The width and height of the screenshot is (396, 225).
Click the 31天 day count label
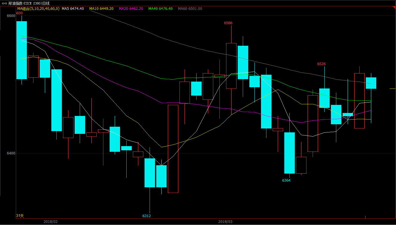point(20,216)
